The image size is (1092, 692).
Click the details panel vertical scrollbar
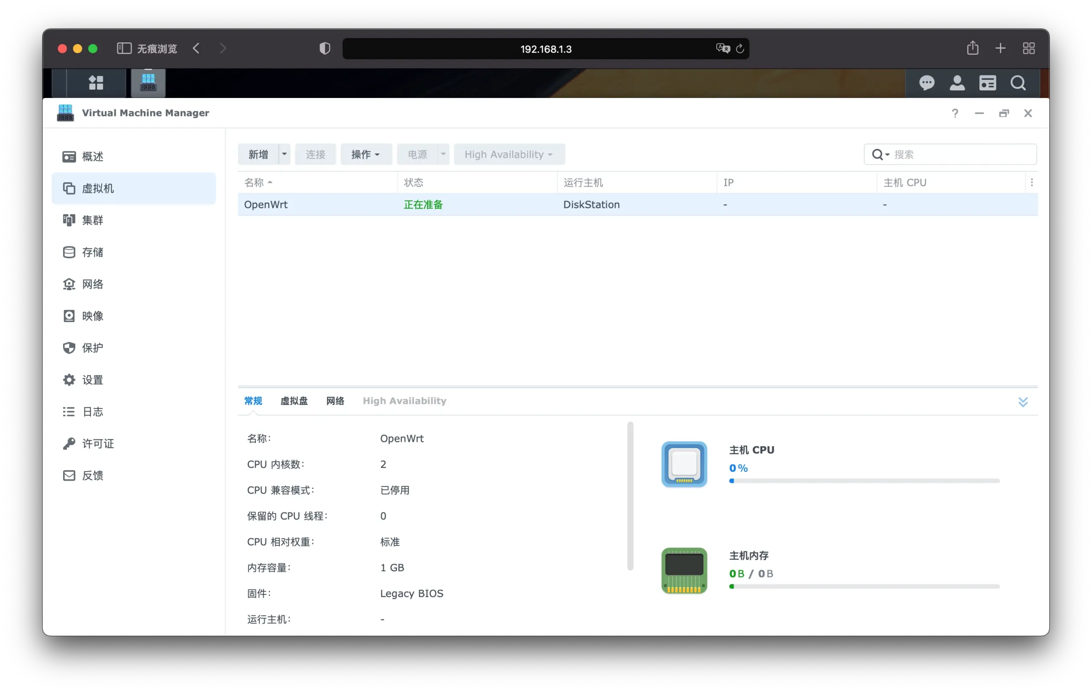point(630,496)
